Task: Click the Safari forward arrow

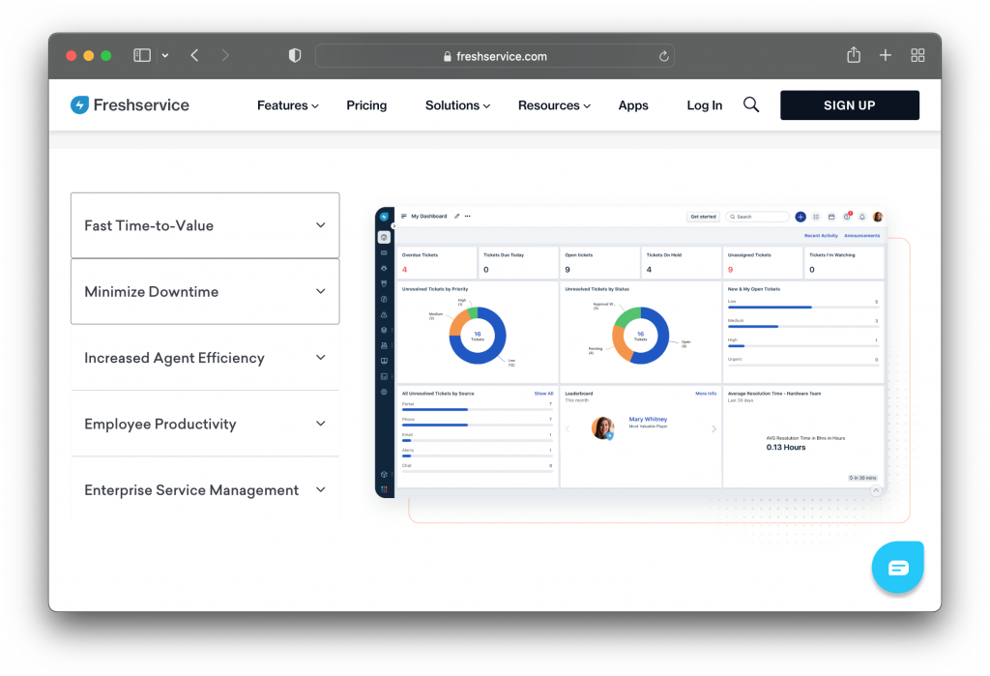Action: (x=225, y=55)
